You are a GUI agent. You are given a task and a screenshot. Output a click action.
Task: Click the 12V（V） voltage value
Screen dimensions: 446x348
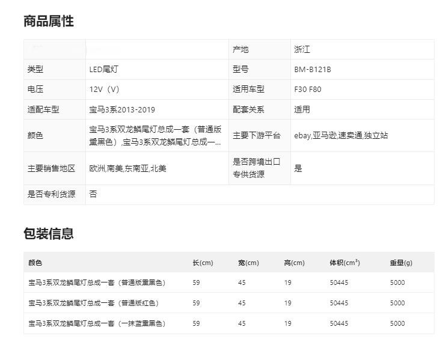click(x=105, y=90)
